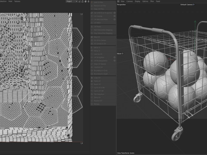Click the Remap... command
The width and height of the screenshot is (207, 155).
103,104
